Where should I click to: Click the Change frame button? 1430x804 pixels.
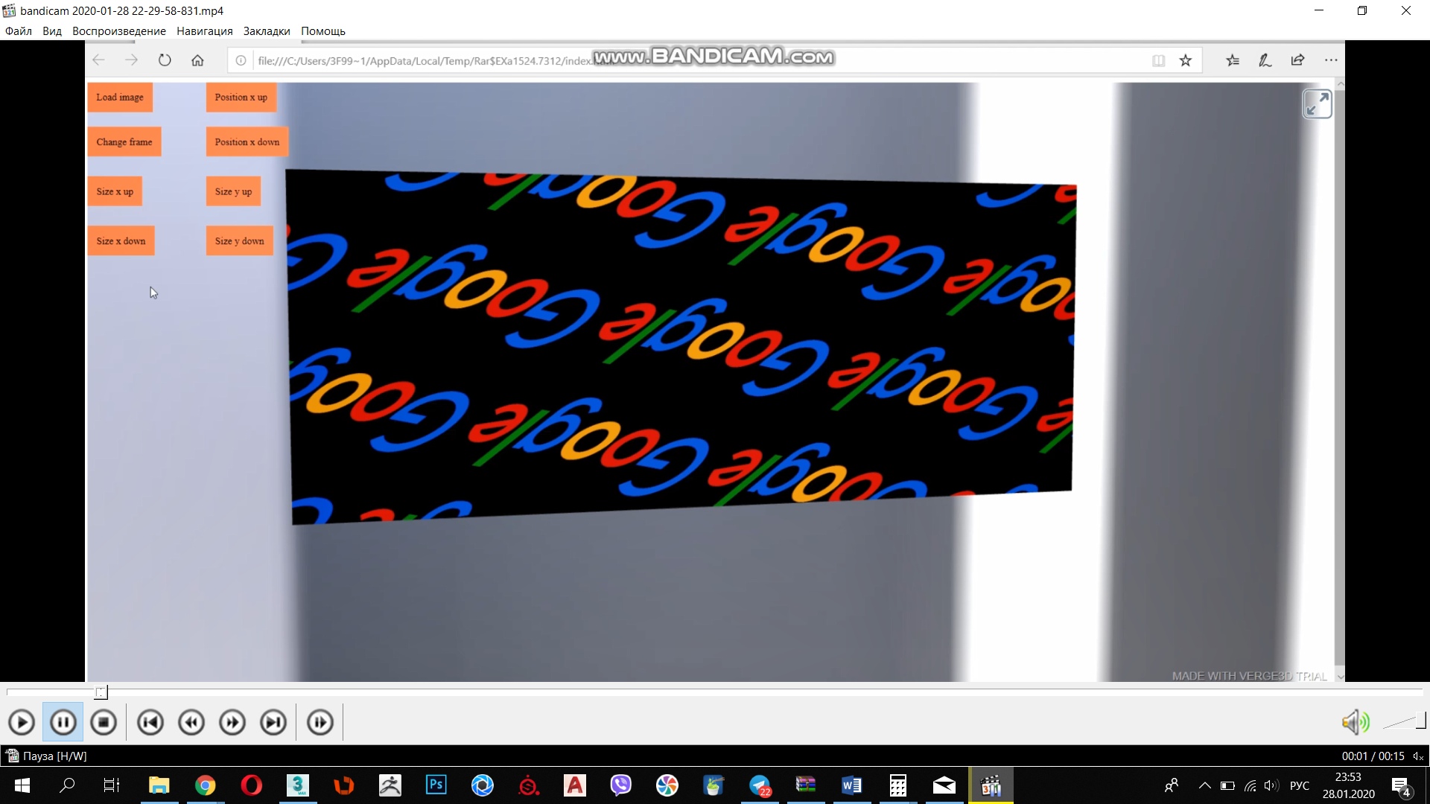(x=124, y=142)
